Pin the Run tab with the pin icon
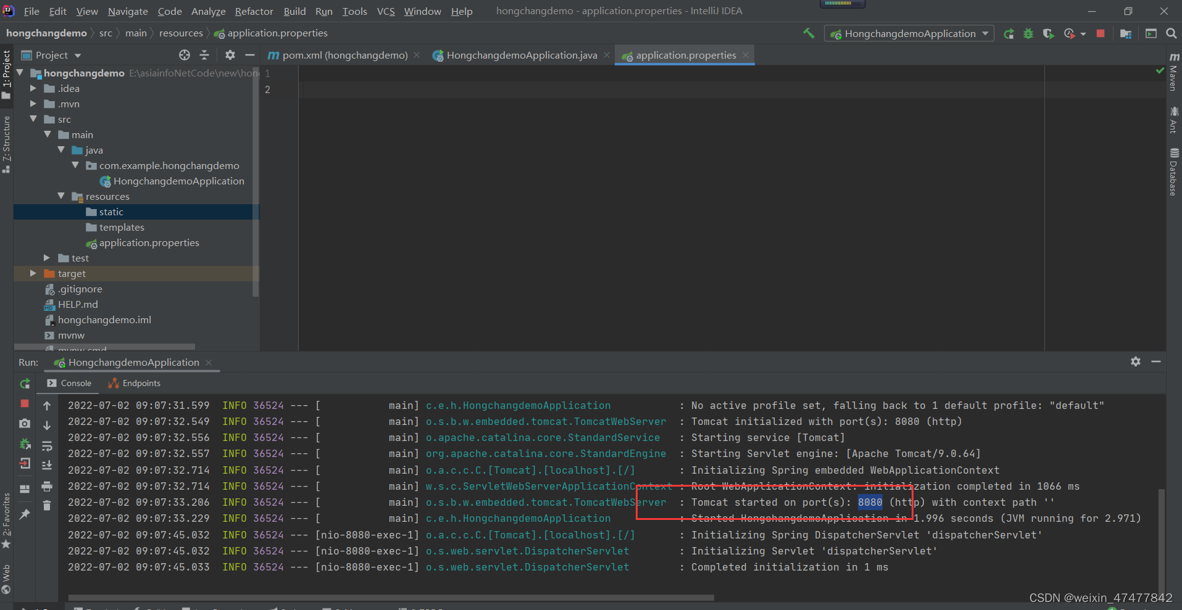 pos(25,514)
